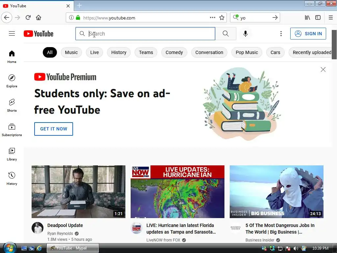The height and width of the screenshot is (253, 337).
Task: Open Library in sidebar
Action: pos(12,154)
